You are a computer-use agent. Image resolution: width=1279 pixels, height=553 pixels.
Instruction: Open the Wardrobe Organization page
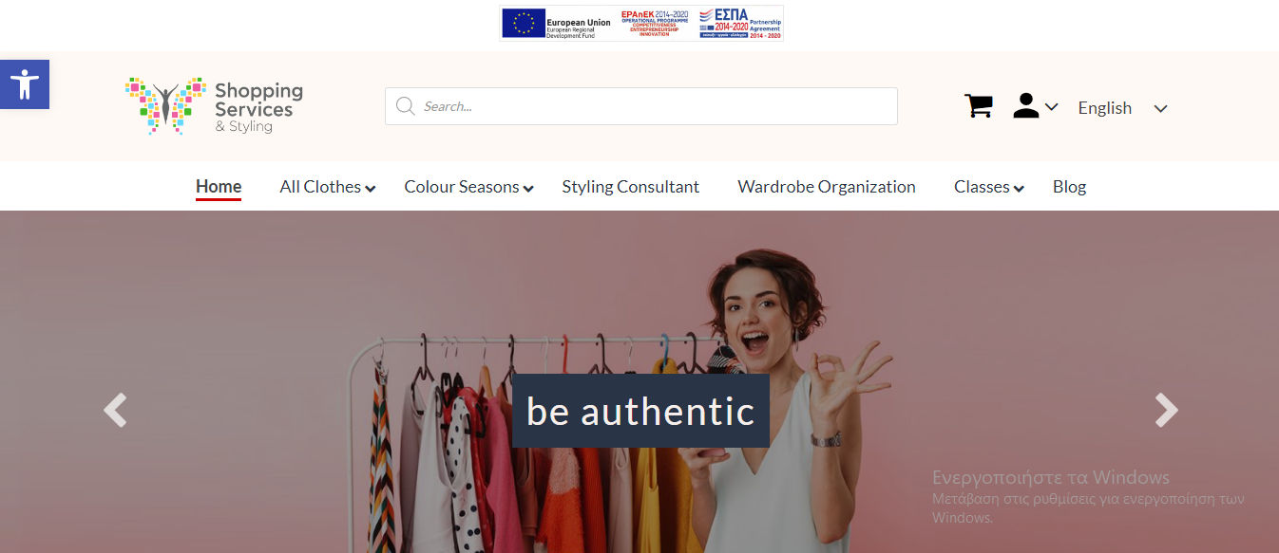pyautogui.click(x=827, y=187)
